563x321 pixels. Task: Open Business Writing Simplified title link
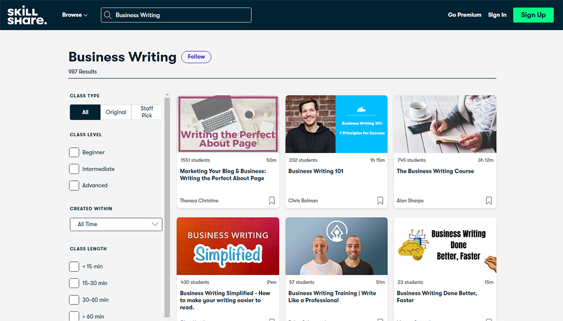(x=225, y=300)
